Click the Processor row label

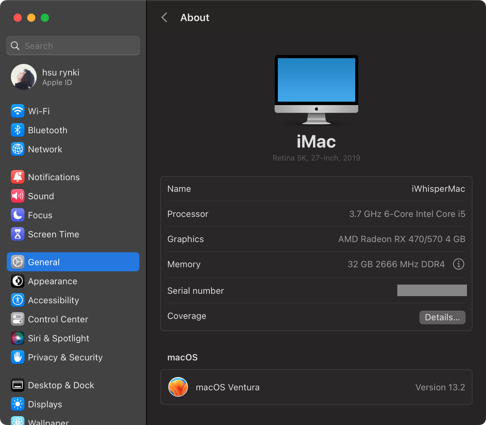188,214
